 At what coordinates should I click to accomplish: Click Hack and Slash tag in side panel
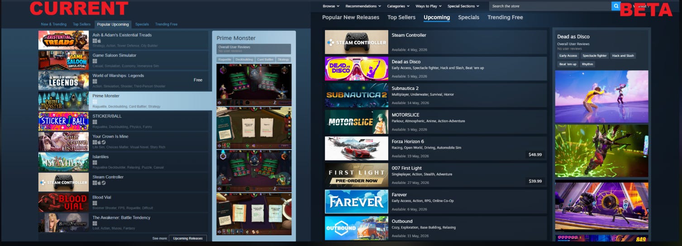(x=623, y=56)
